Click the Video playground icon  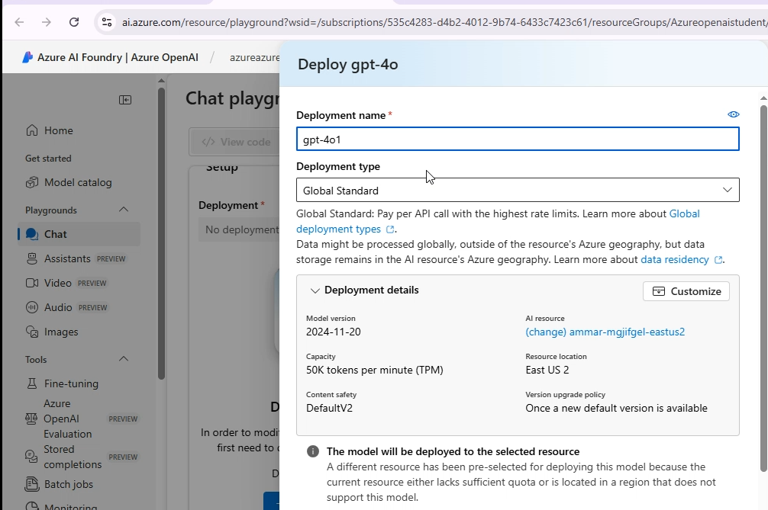coord(32,283)
